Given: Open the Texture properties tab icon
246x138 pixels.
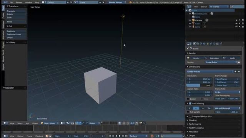Looking at the screenshot, I should (x=218, y=44).
